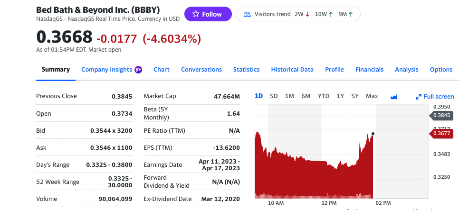Select the 1Y chart range
The image size is (459, 210).
pyautogui.click(x=340, y=96)
